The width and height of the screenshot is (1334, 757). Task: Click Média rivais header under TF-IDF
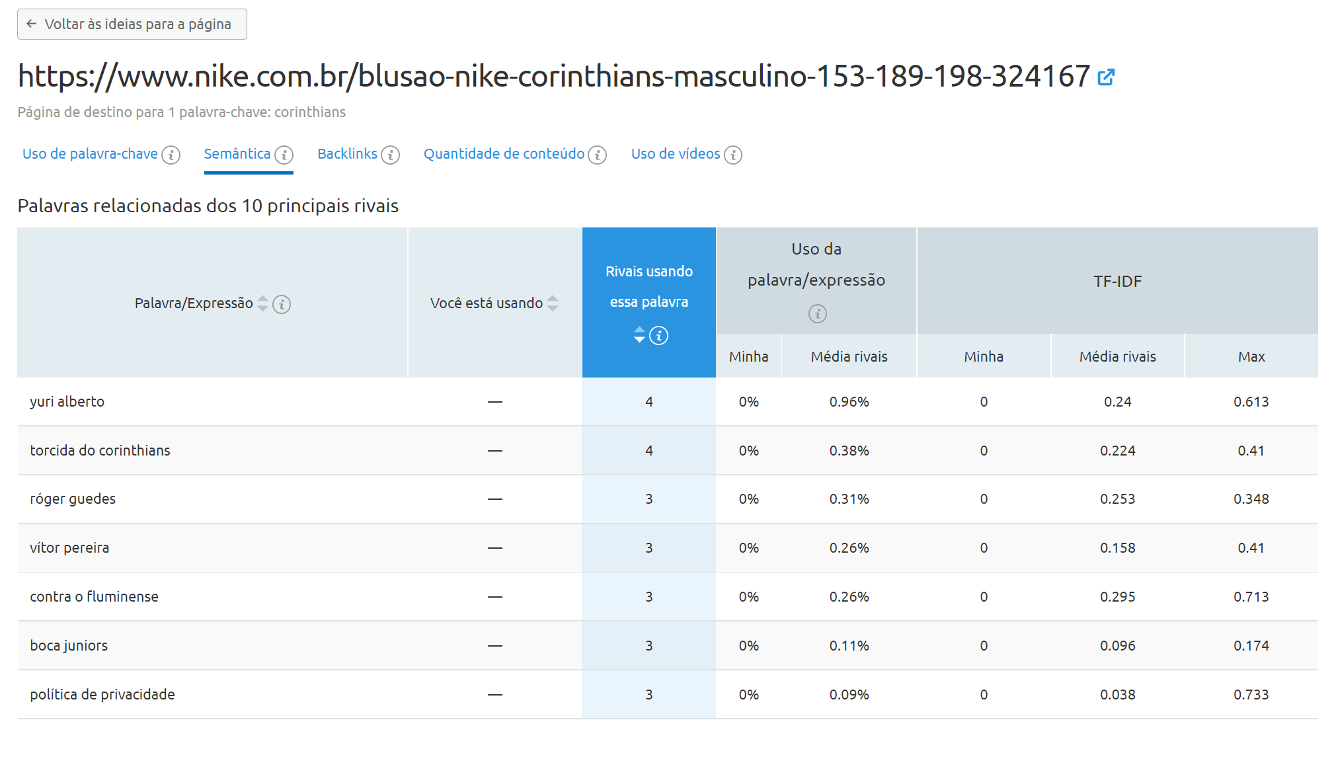pyautogui.click(x=1118, y=356)
